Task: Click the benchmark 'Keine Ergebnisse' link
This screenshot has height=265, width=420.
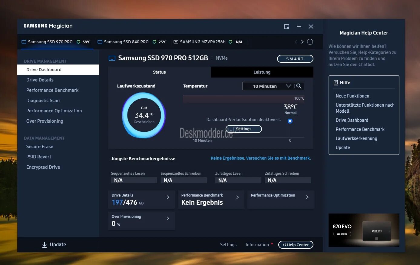Action: click(x=261, y=158)
